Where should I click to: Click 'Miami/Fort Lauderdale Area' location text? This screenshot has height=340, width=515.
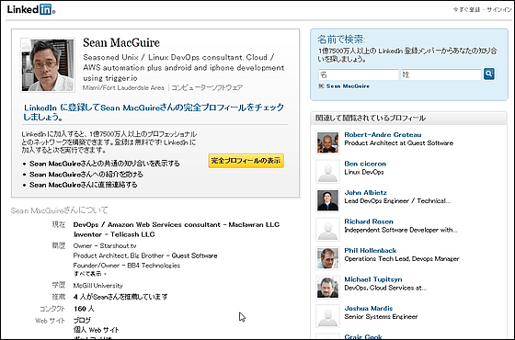point(123,87)
